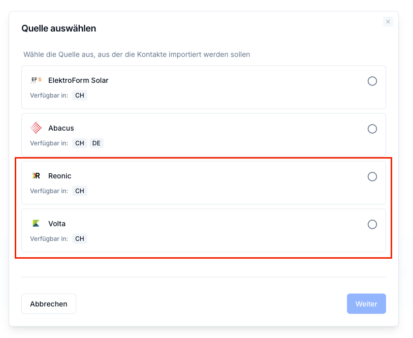Image resolution: width=413 pixels, height=338 pixels.
Task: Select the Volta radio button
Action: tap(372, 225)
